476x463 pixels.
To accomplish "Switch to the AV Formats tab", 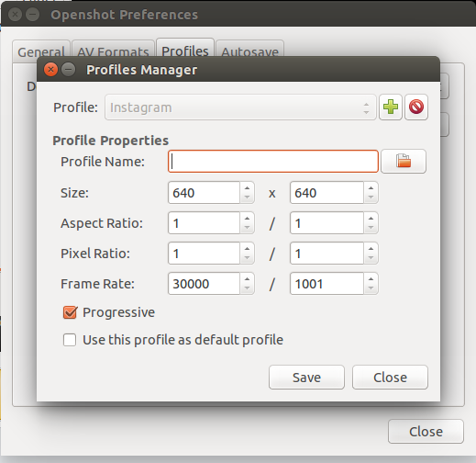I will 113,51.
